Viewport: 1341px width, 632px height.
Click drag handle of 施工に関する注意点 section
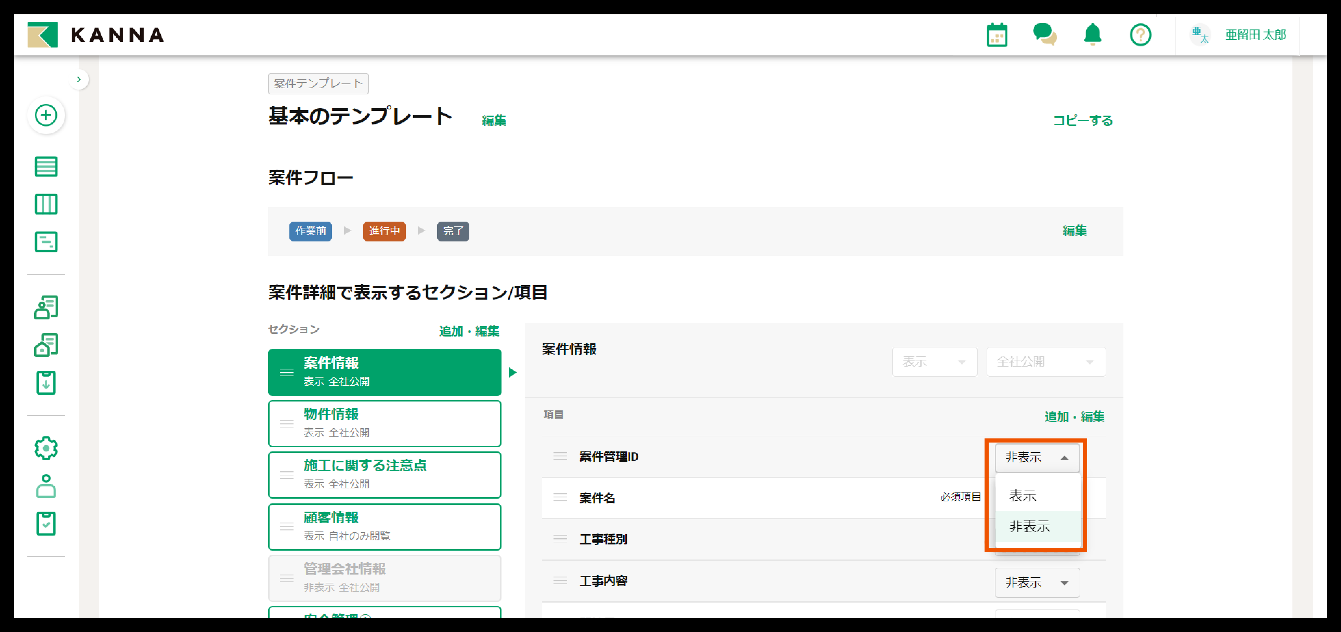(x=286, y=475)
